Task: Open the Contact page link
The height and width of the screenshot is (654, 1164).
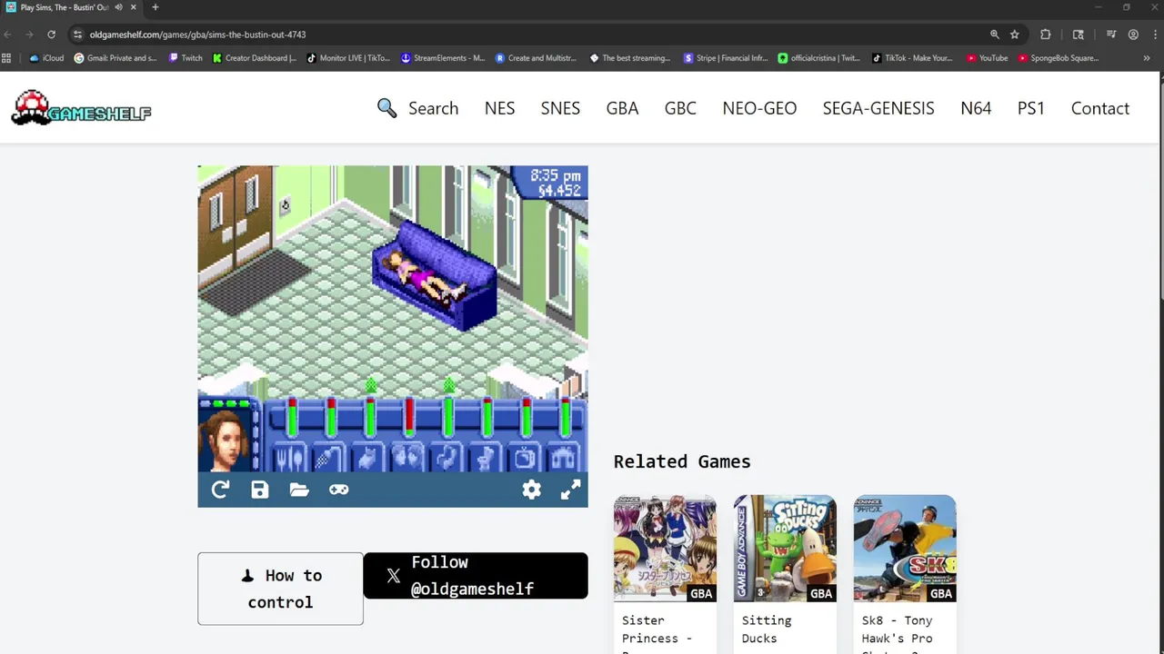Action: click(1100, 108)
